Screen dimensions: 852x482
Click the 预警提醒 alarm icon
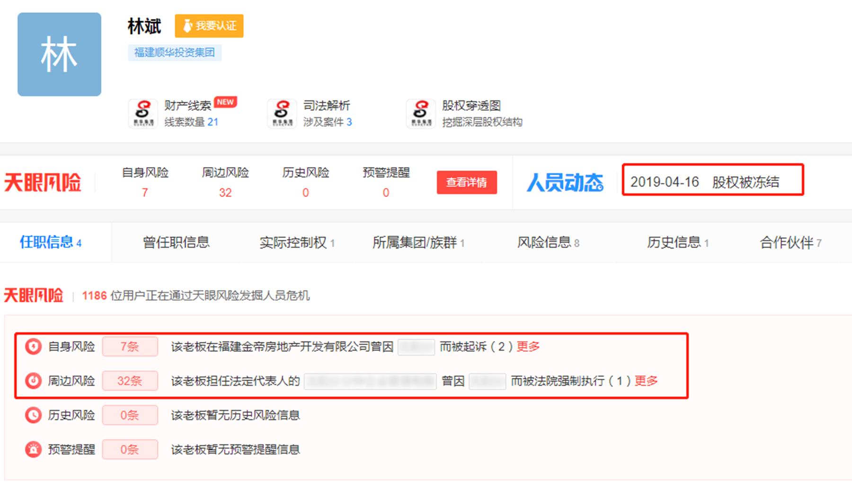[x=33, y=449]
